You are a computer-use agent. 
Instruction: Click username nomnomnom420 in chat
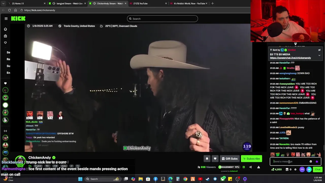click(288, 103)
